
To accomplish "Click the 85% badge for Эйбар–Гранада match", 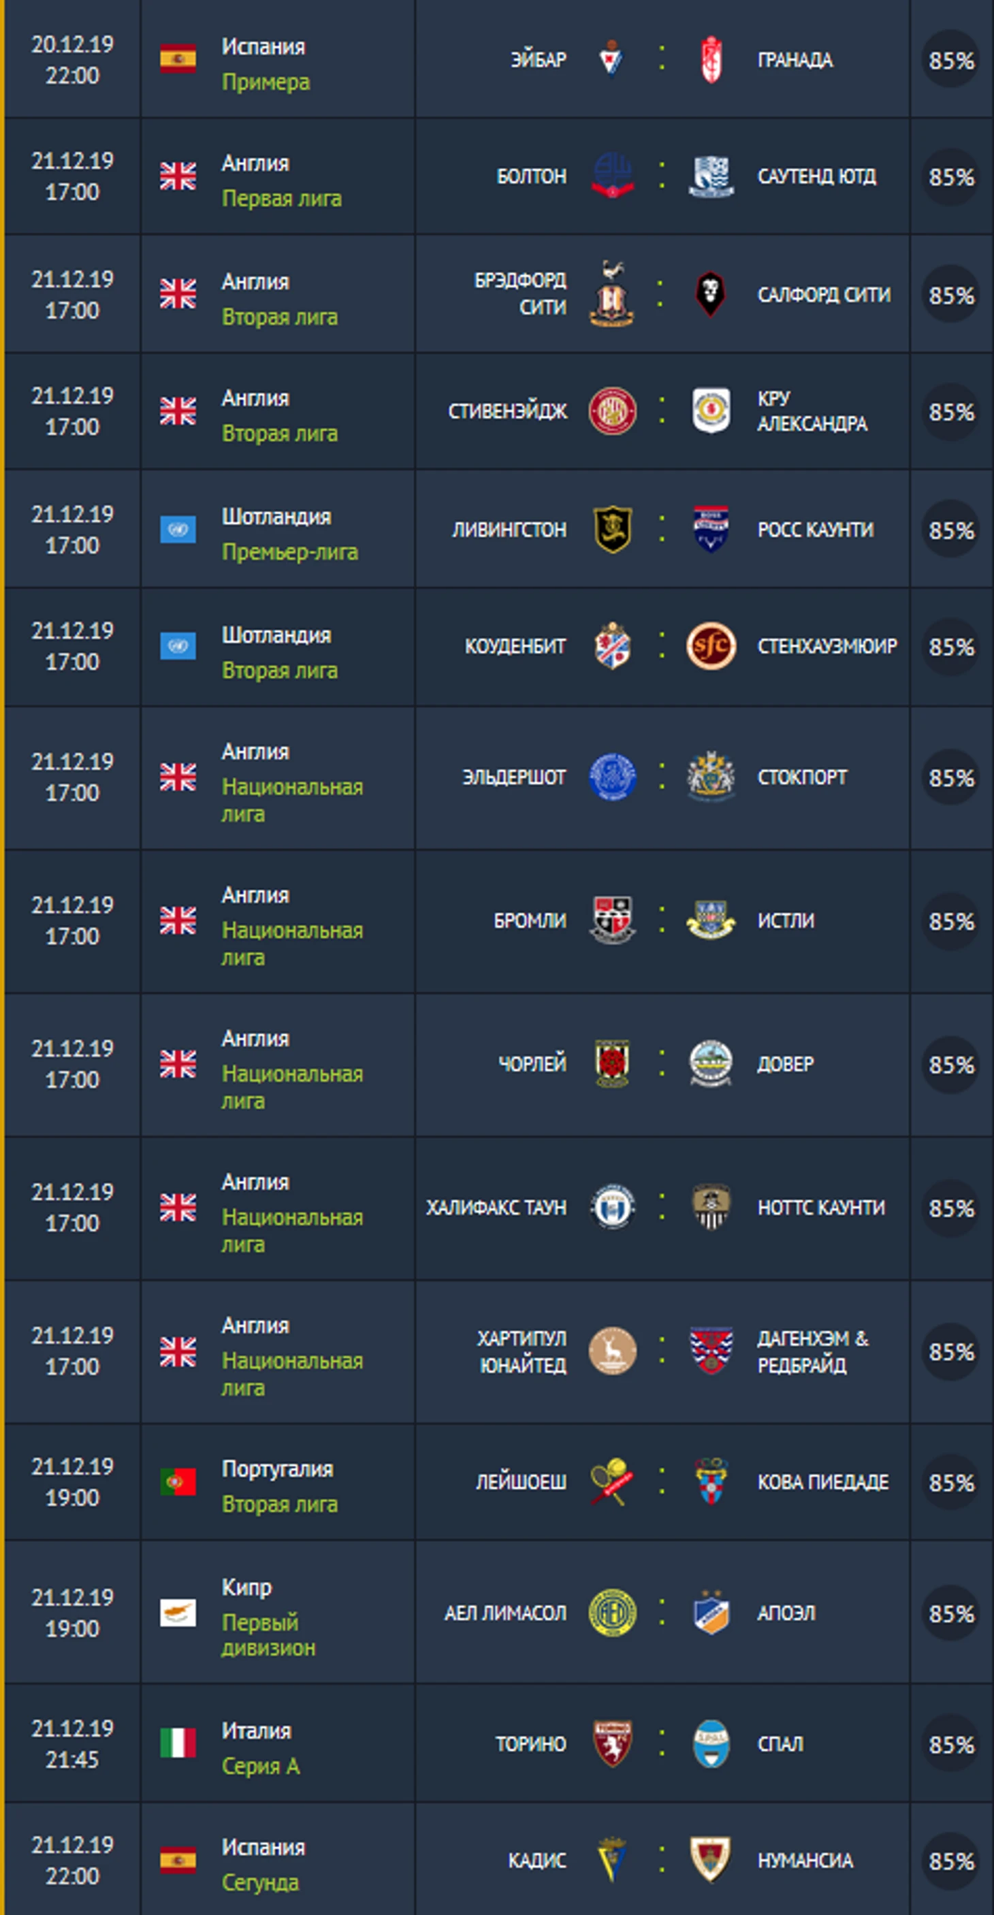I will tap(951, 60).
